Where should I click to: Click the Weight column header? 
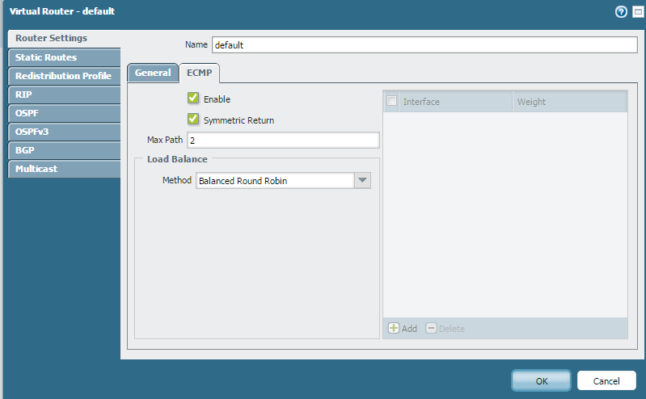click(x=570, y=102)
